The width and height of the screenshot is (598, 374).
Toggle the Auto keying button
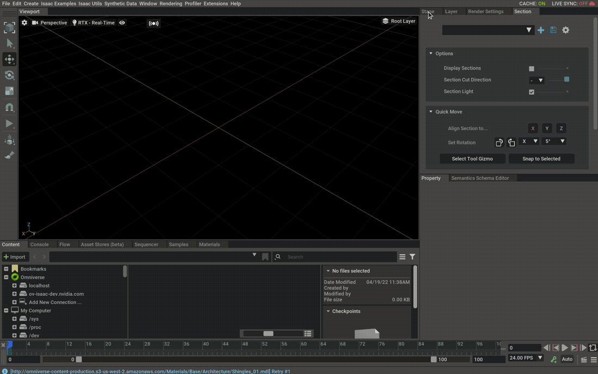pos(566,359)
